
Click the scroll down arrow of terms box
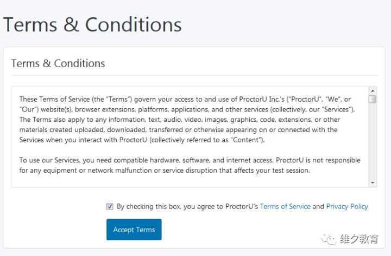(x=373, y=183)
